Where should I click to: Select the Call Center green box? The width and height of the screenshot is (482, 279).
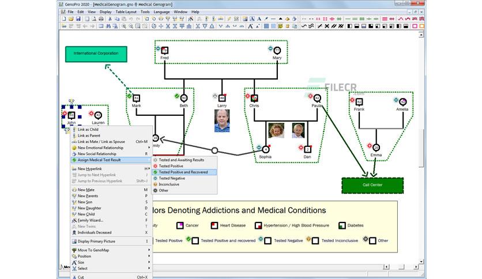tap(372, 185)
